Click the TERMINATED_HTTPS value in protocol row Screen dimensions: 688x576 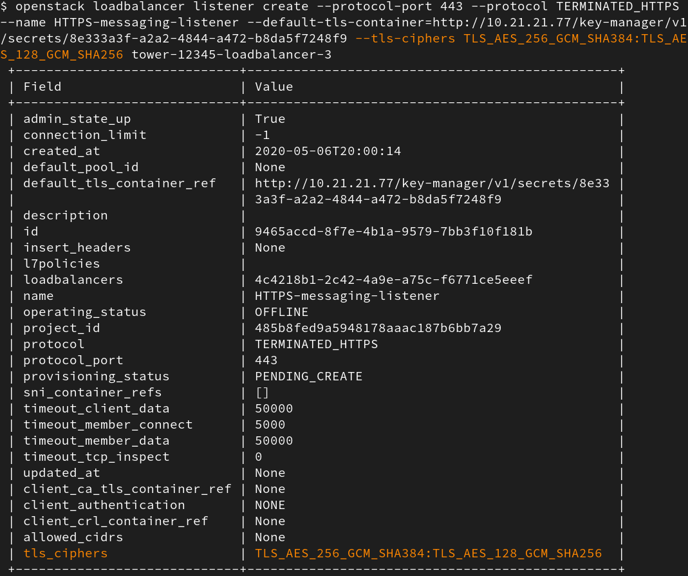[x=316, y=344]
